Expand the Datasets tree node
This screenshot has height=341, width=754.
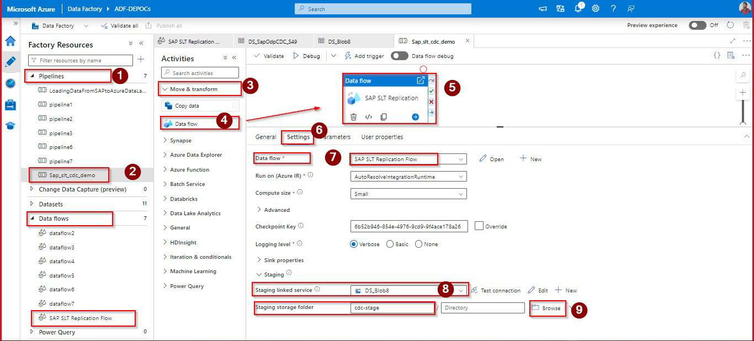(x=32, y=204)
